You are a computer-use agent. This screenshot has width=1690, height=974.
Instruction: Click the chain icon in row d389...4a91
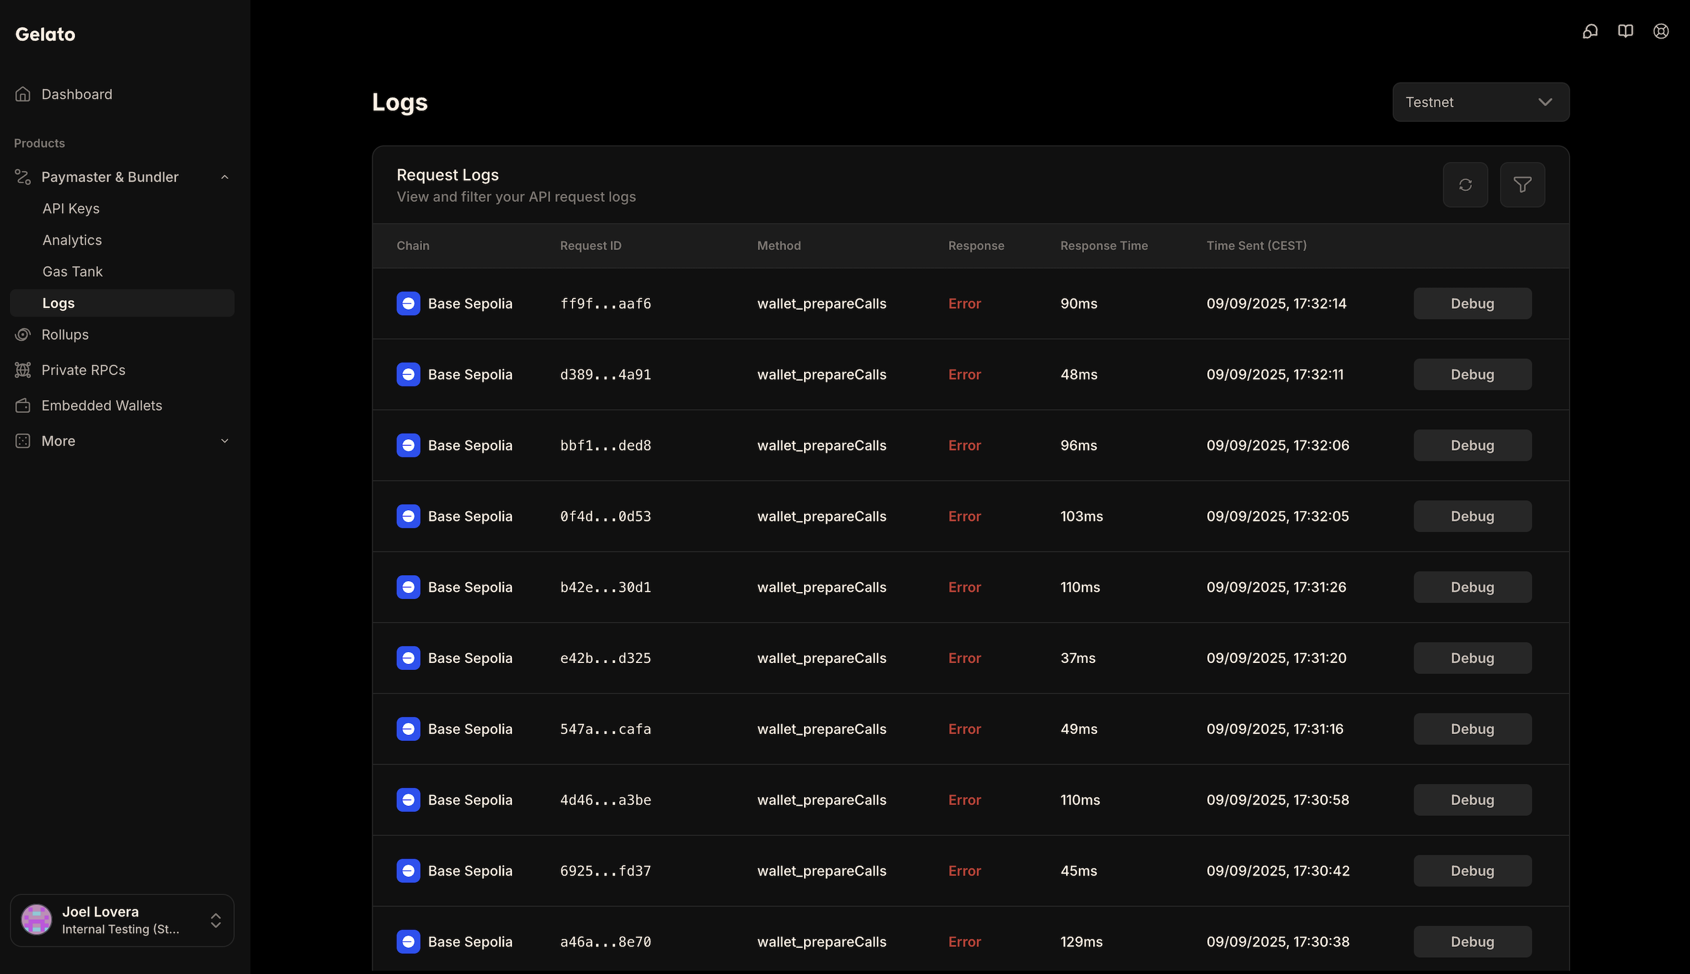coord(408,374)
